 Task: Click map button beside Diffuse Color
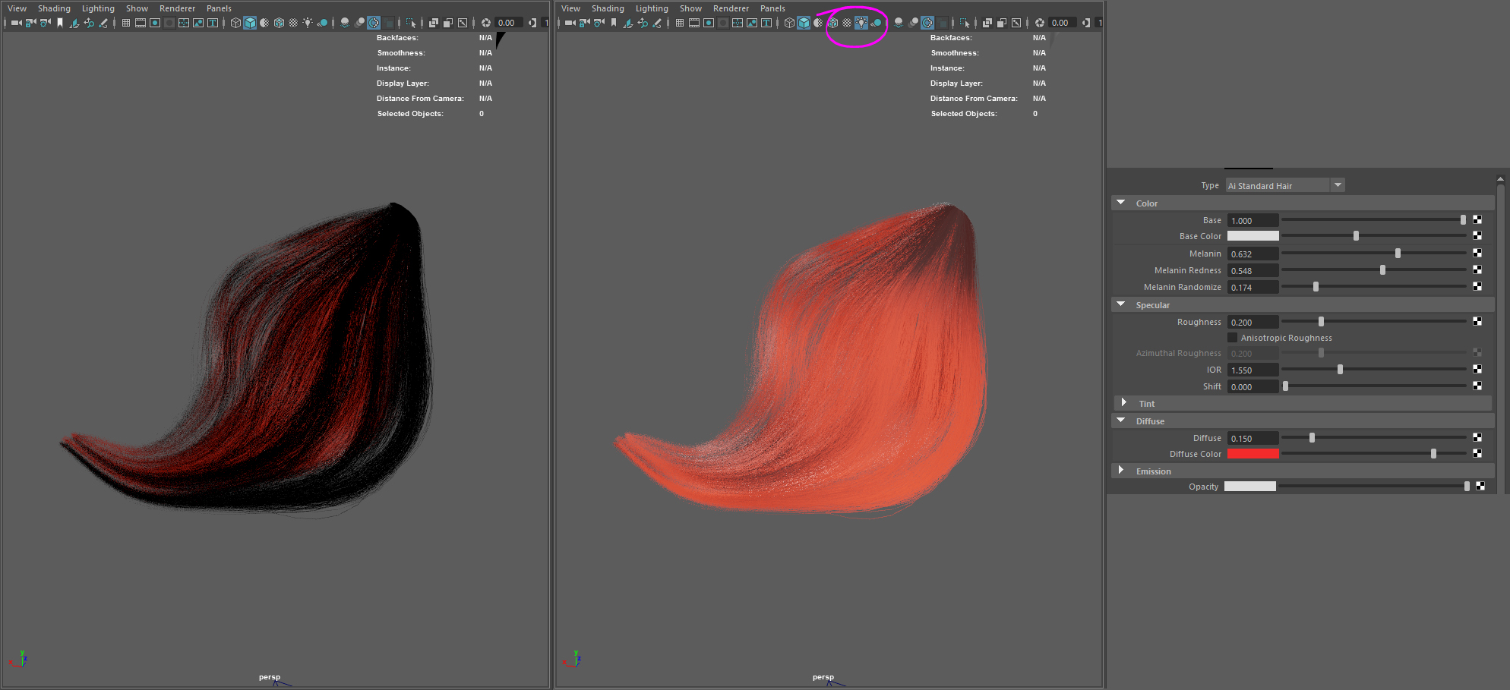(x=1477, y=454)
